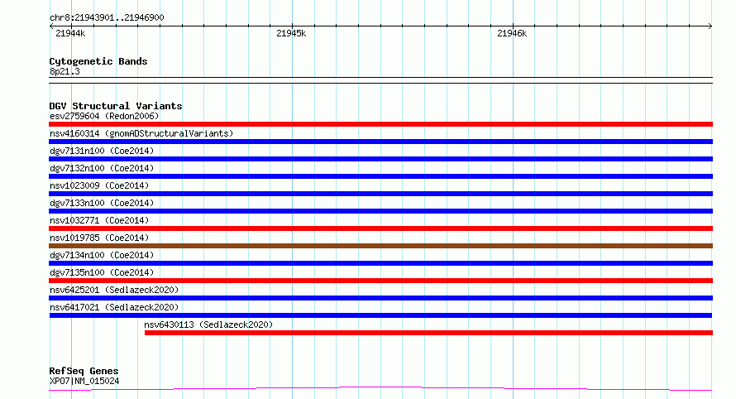The width and height of the screenshot is (736, 399).
Task: Open dgv7132n100 (Coe2014) variant label
Action: click(x=102, y=168)
